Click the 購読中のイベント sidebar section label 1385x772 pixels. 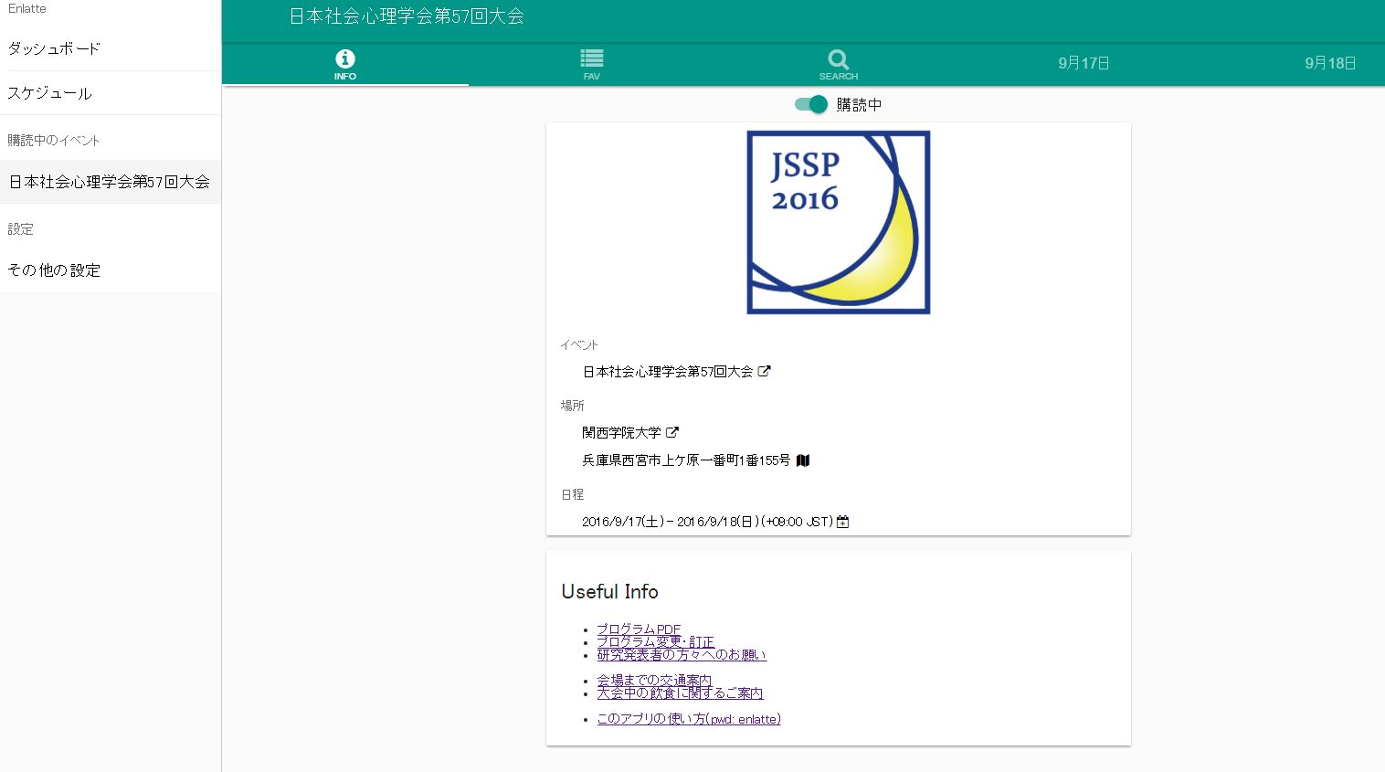(x=54, y=140)
